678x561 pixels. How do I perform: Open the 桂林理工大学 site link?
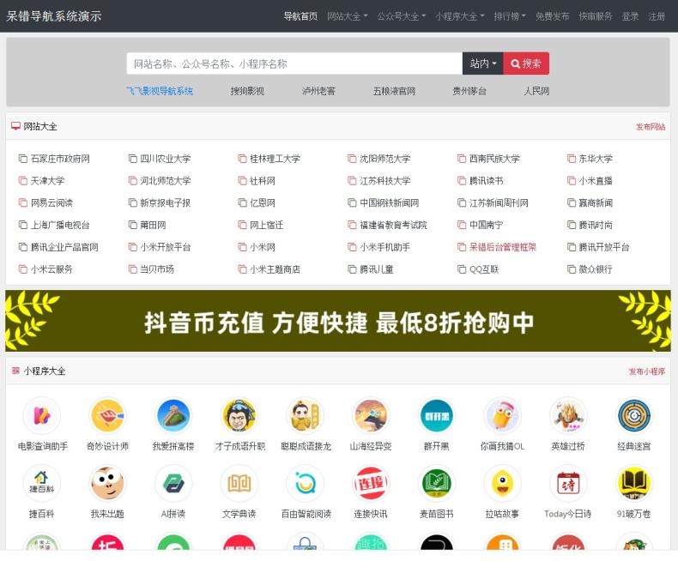(275, 159)
